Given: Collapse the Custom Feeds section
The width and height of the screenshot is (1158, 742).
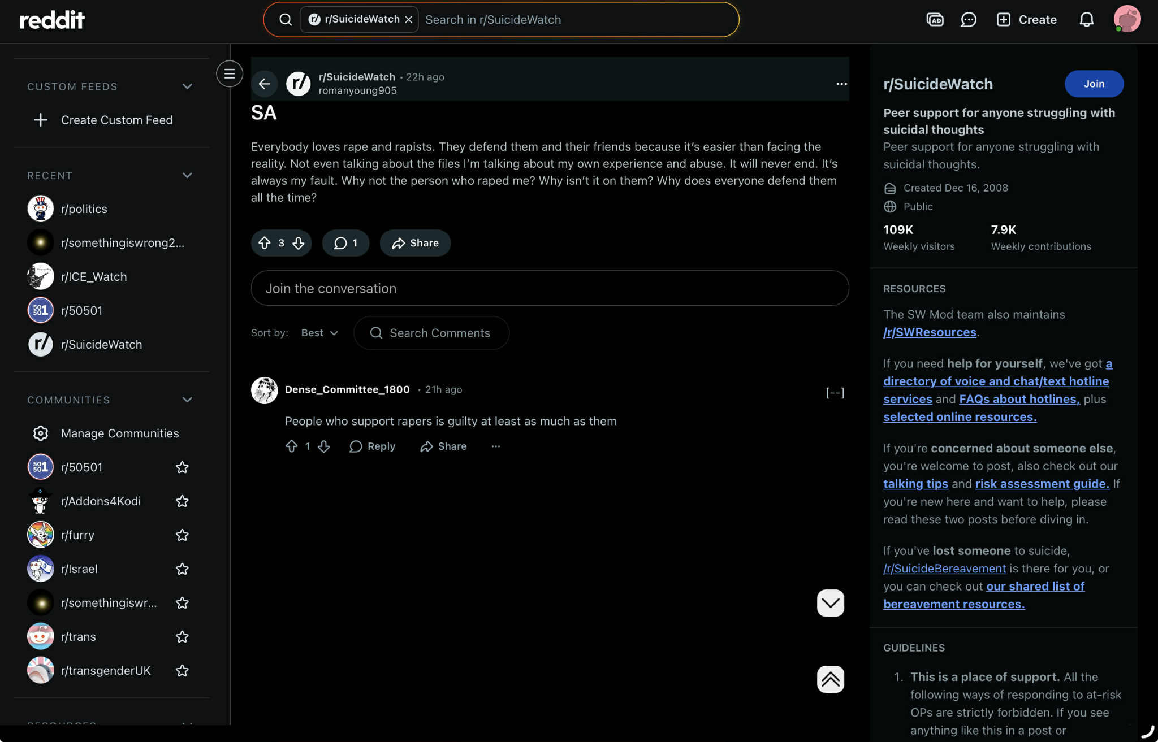Looking at the screenshot, I should point(187,86).
